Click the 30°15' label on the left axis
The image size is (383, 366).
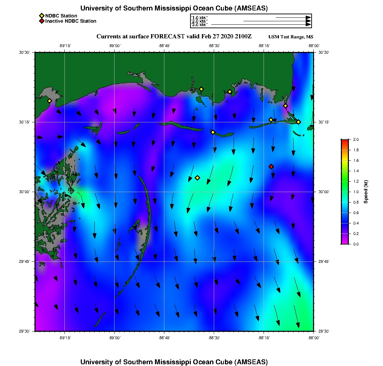(24, 122)
